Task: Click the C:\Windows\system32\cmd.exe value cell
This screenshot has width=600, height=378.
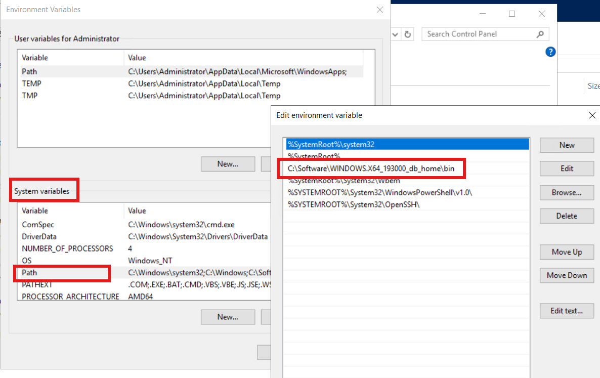Action: [x=182, y=225]
